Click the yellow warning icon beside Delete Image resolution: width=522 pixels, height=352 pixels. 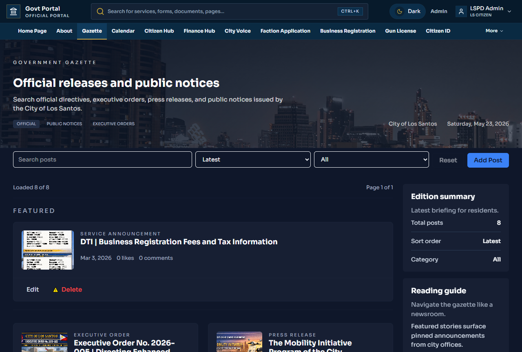pyautogui.click(x=55, y=290)
